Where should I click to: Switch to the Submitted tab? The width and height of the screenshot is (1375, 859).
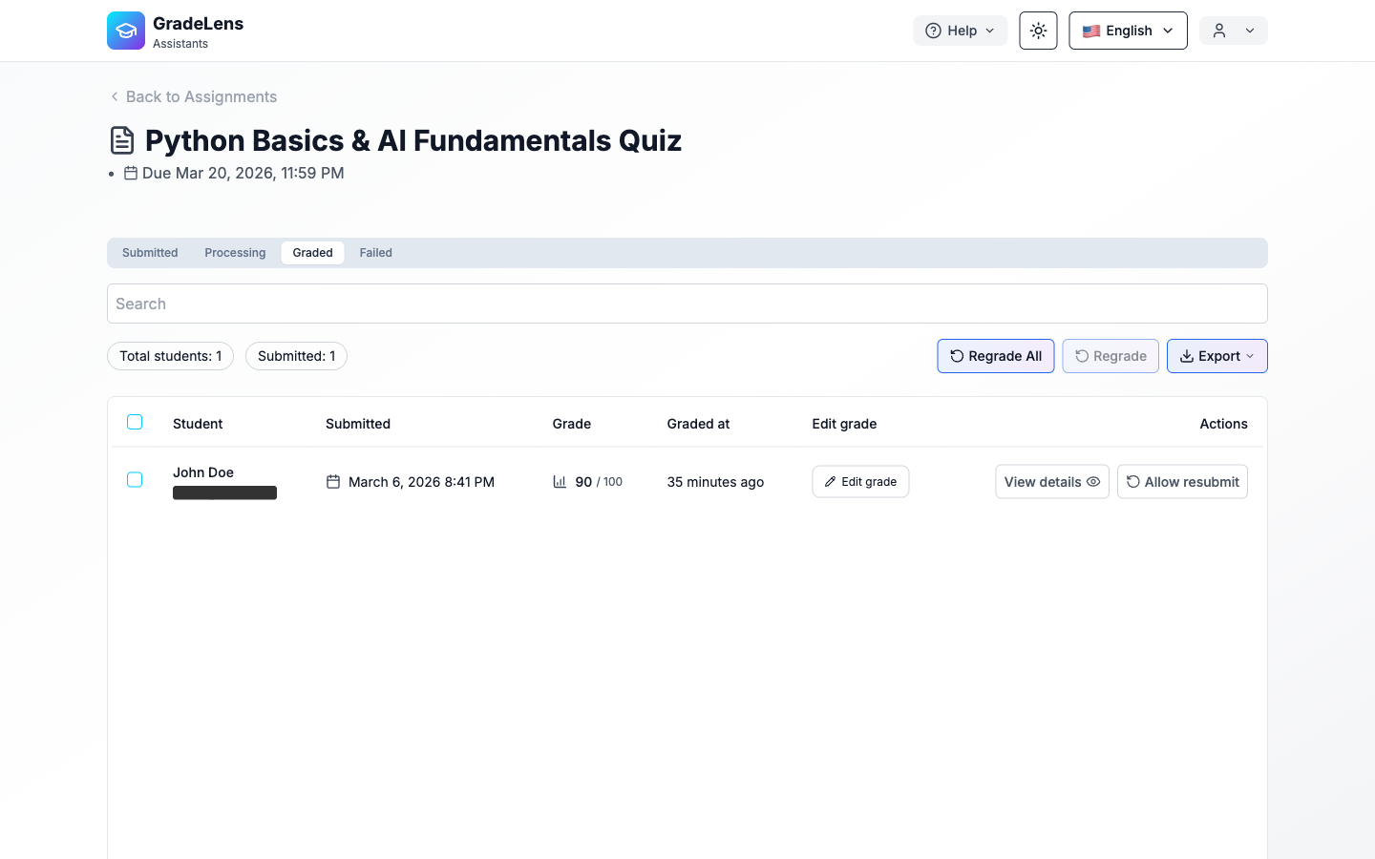pyautogui.click(x=150, y=253)
